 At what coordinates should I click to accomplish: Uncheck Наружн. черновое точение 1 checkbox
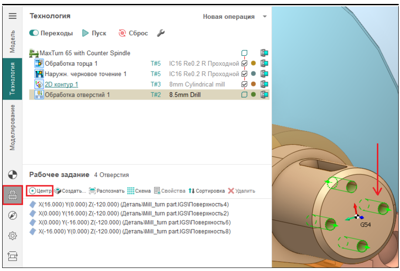(x=244, y=74)
